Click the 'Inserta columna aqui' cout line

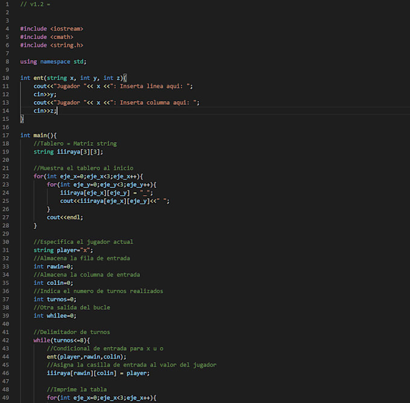[x=116, y=102]
